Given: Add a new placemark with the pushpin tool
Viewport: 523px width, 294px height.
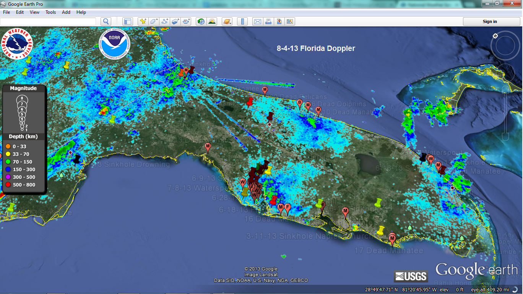Looking at the screenshot, I should [143, 21].
